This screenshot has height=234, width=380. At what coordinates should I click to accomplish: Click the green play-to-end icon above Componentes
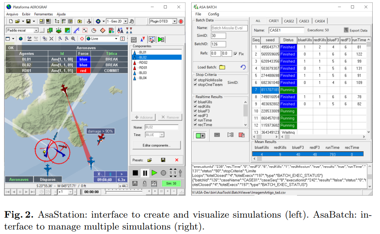pyautogui.click(x=161, y=39)
